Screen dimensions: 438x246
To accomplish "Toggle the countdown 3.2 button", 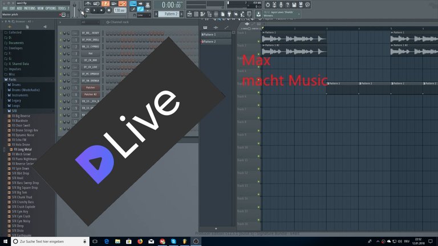I will coord(106,3).
